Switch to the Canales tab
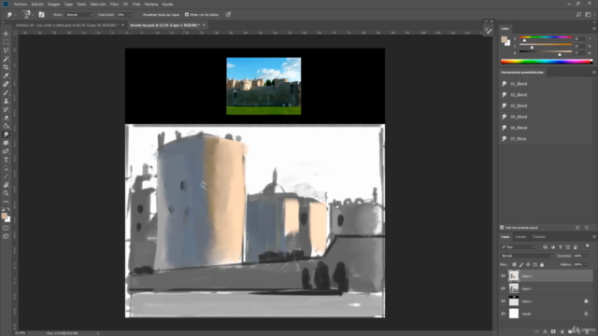This screenshot has height=336, width=598. point(520,237)
